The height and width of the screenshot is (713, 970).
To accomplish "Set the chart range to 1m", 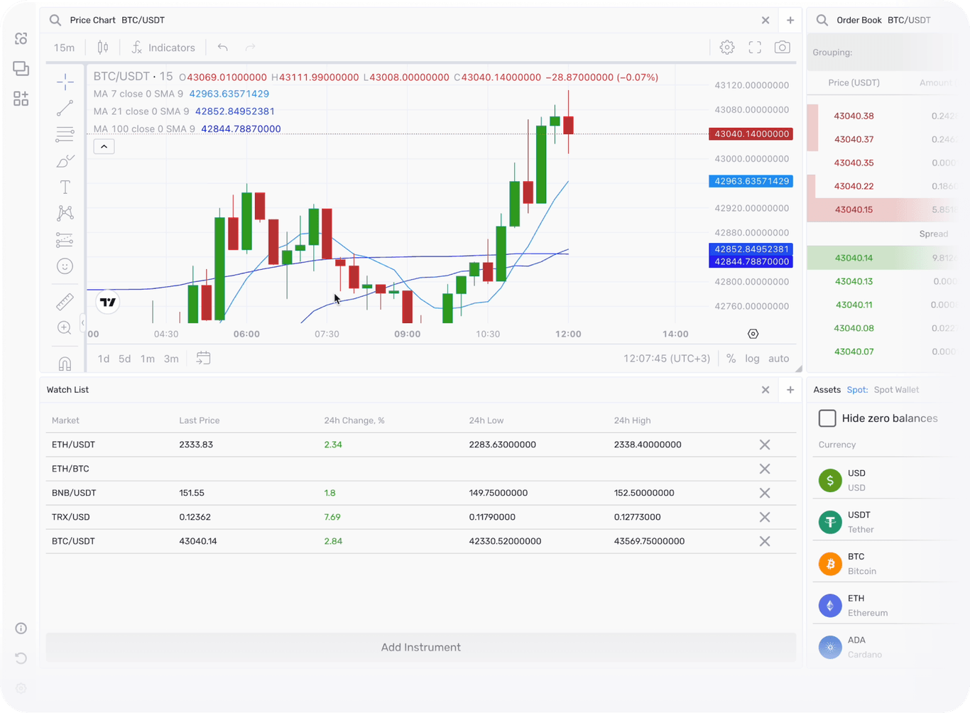I will point(148,359).
